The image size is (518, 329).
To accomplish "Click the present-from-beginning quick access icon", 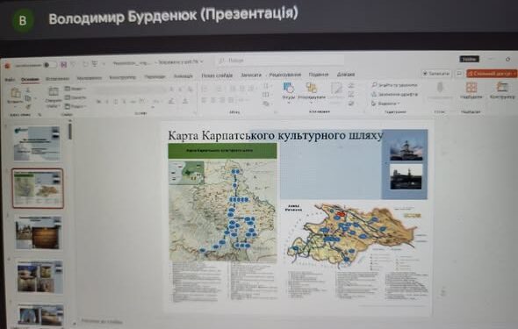I will tap(95, 64).
